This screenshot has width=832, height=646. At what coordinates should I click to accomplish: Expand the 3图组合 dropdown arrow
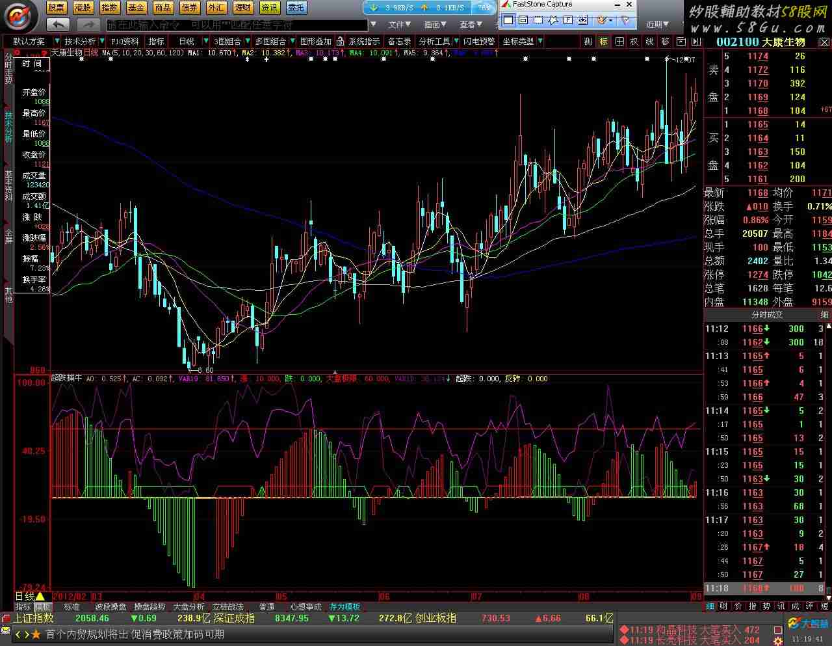247,41
